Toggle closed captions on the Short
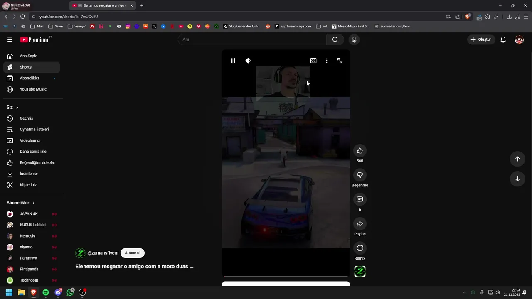Viewport: 532px width, 299px height. (313, 61)
